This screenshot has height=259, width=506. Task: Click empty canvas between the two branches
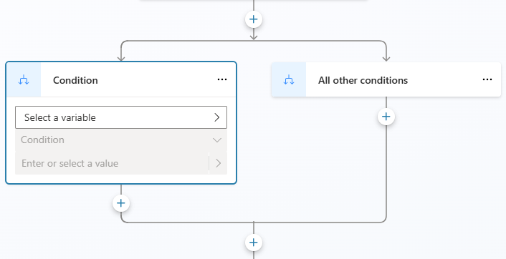click(254, 135)
